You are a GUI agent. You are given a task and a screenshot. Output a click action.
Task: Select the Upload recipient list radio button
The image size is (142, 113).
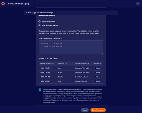39,21
